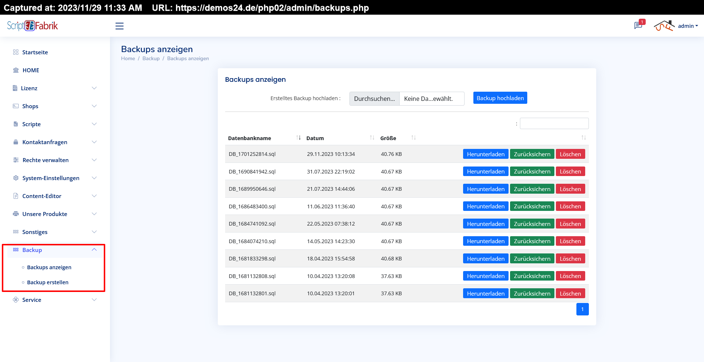Select HOME sidebar entry
The width and height of the screenshot is (704, 362).
click(31, 70)
